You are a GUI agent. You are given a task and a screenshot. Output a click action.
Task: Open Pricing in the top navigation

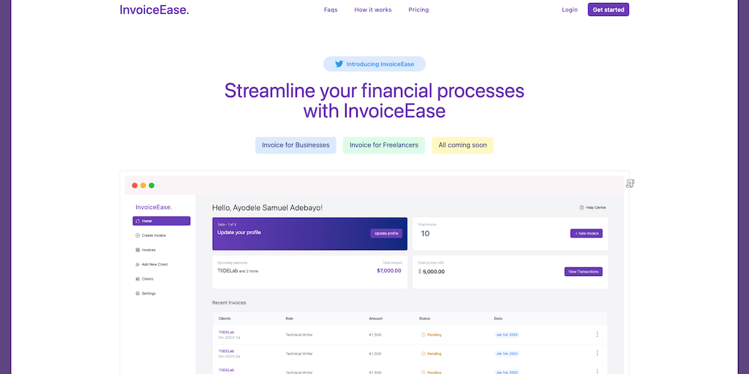pos(418,9)
